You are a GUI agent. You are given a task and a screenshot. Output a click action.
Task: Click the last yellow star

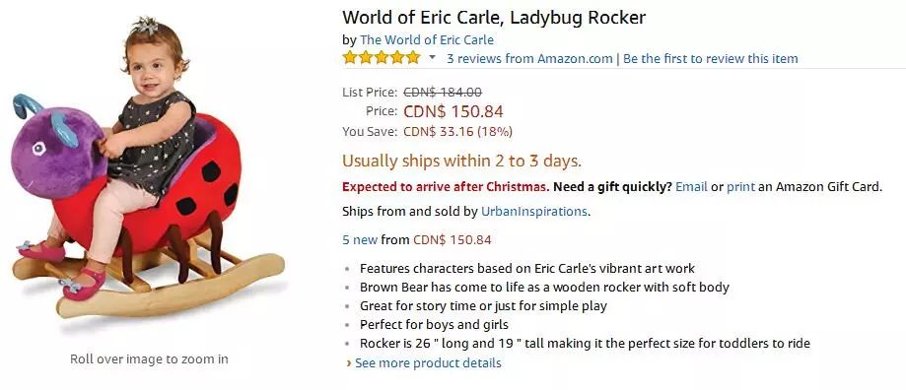412,58
